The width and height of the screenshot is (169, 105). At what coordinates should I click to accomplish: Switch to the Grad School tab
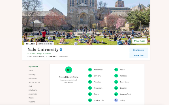click(x=45, y=44)
